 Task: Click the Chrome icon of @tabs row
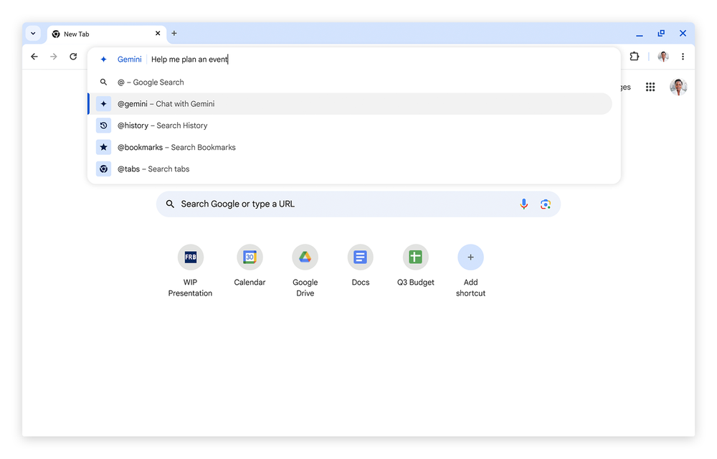[x=104, y=169]
